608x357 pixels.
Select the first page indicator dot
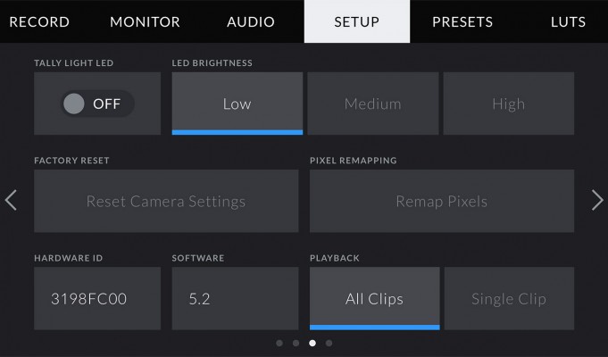click(x=279, y=343)
